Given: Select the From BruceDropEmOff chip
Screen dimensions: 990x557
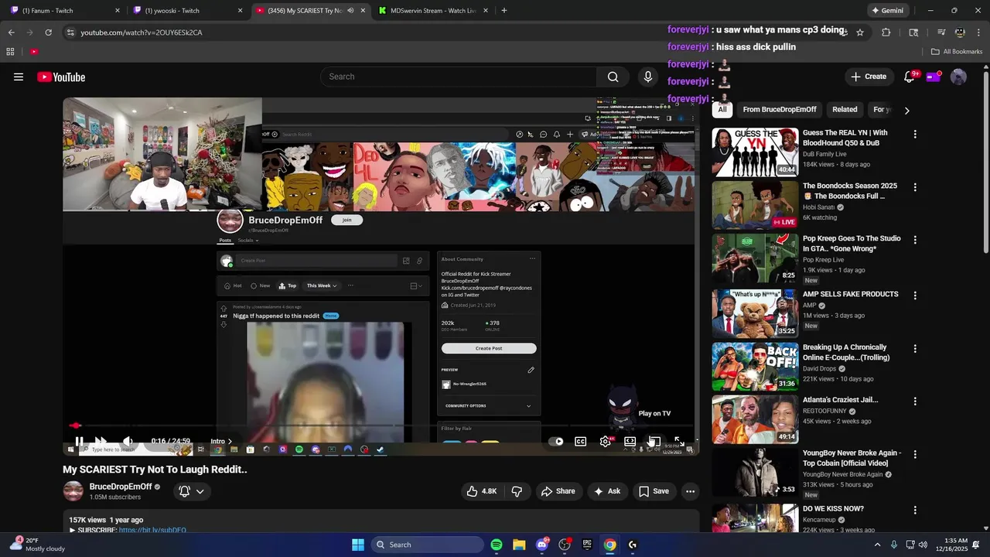Looking at the screenshot, I should [780, 110].
